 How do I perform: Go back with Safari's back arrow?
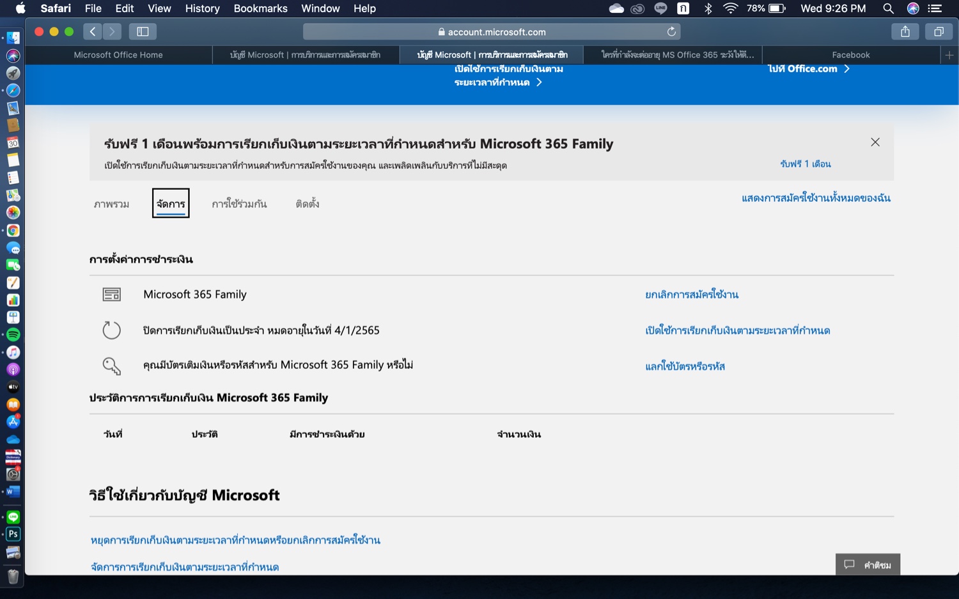[92, 31]
